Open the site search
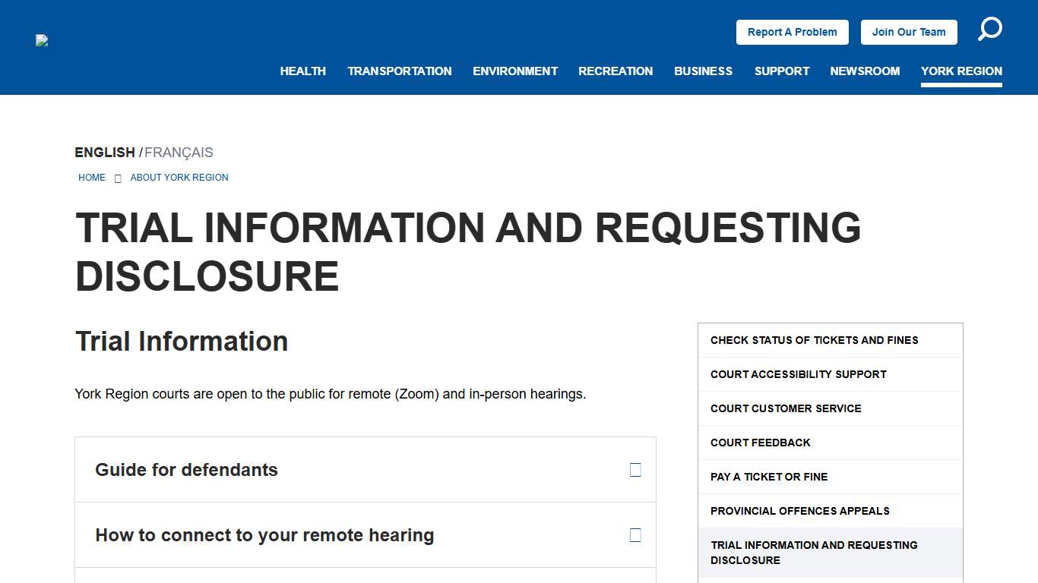The width and height of the screenshot is (1038, 583). click(989, 28)
